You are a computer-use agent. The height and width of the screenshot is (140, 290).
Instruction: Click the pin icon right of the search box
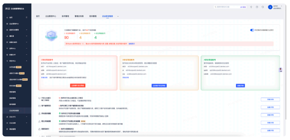251,7
